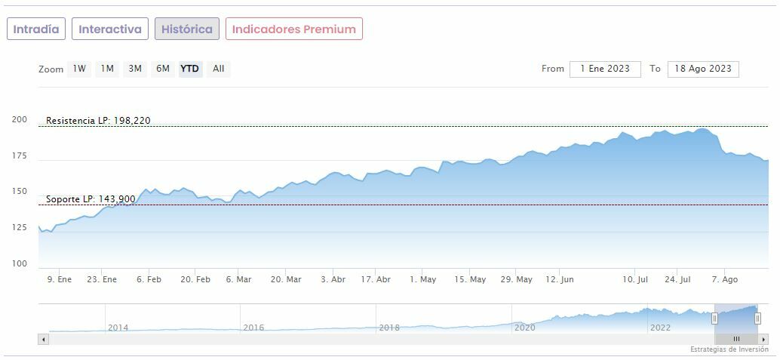Click the From date field
This screenshot has height=360, width=780.
click(x=605, y=69)
